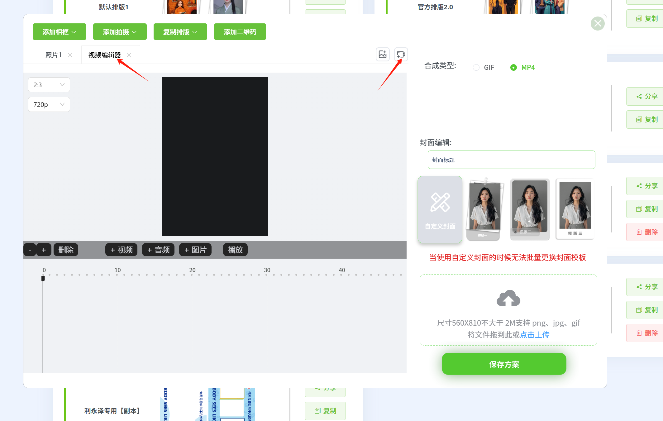Click the timeline ruler at 40
Viewport: 663px width, 421px height.
[342, 270]
